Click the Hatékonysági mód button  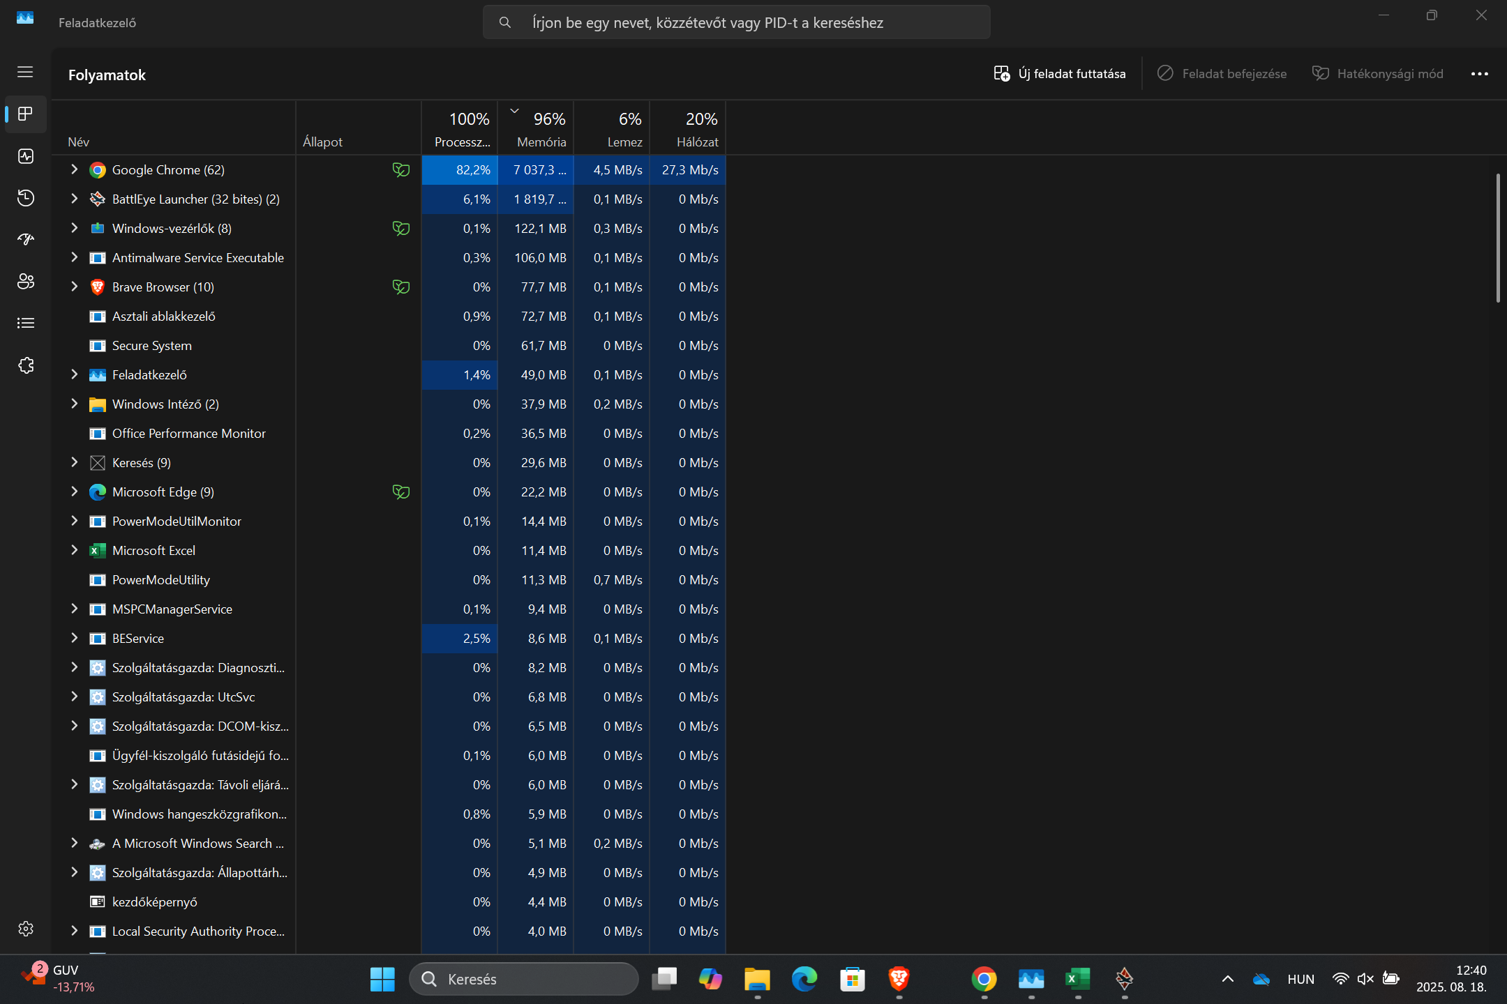(x=1378, y=74)
